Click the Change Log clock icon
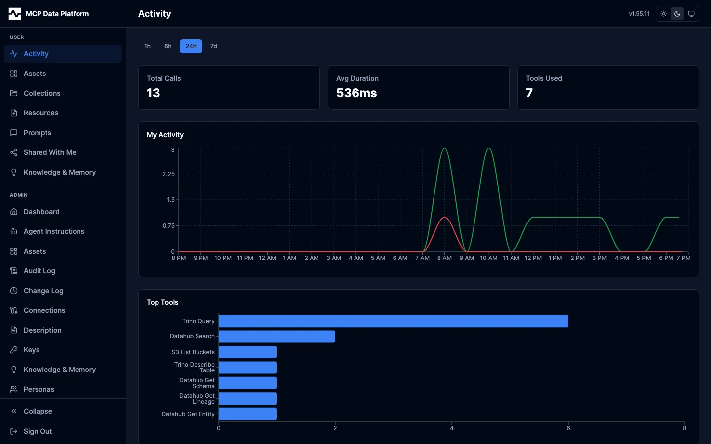This screenshot has width=711, height=444. pos(14,291)
